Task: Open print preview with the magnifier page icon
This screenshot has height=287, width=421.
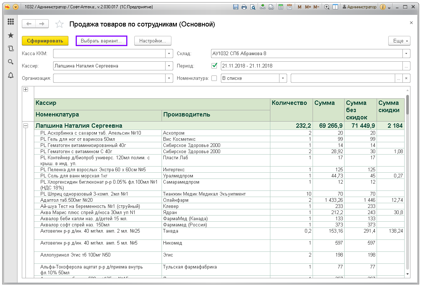Action: click(x=252, y=7)
